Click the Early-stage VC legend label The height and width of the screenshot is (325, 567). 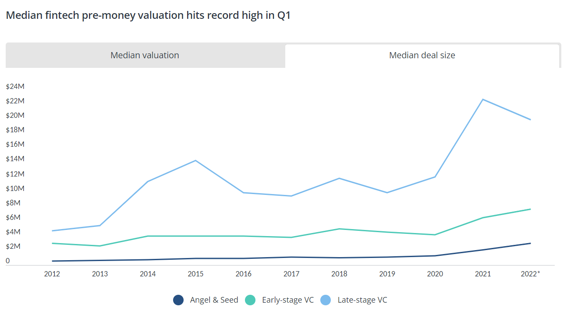tap(288, 300)
